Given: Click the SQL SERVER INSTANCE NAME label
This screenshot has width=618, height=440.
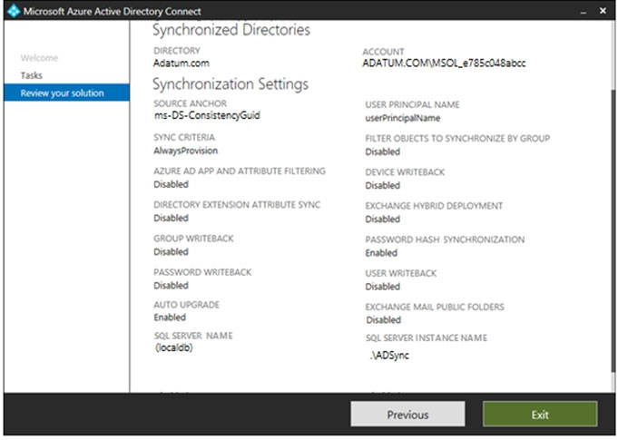Looking at the screenshot, I should [x=426, y=338].
